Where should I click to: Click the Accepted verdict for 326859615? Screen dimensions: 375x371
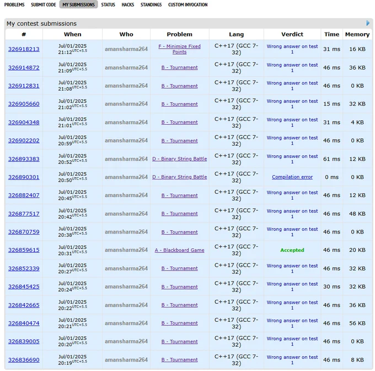click(292, 250)
